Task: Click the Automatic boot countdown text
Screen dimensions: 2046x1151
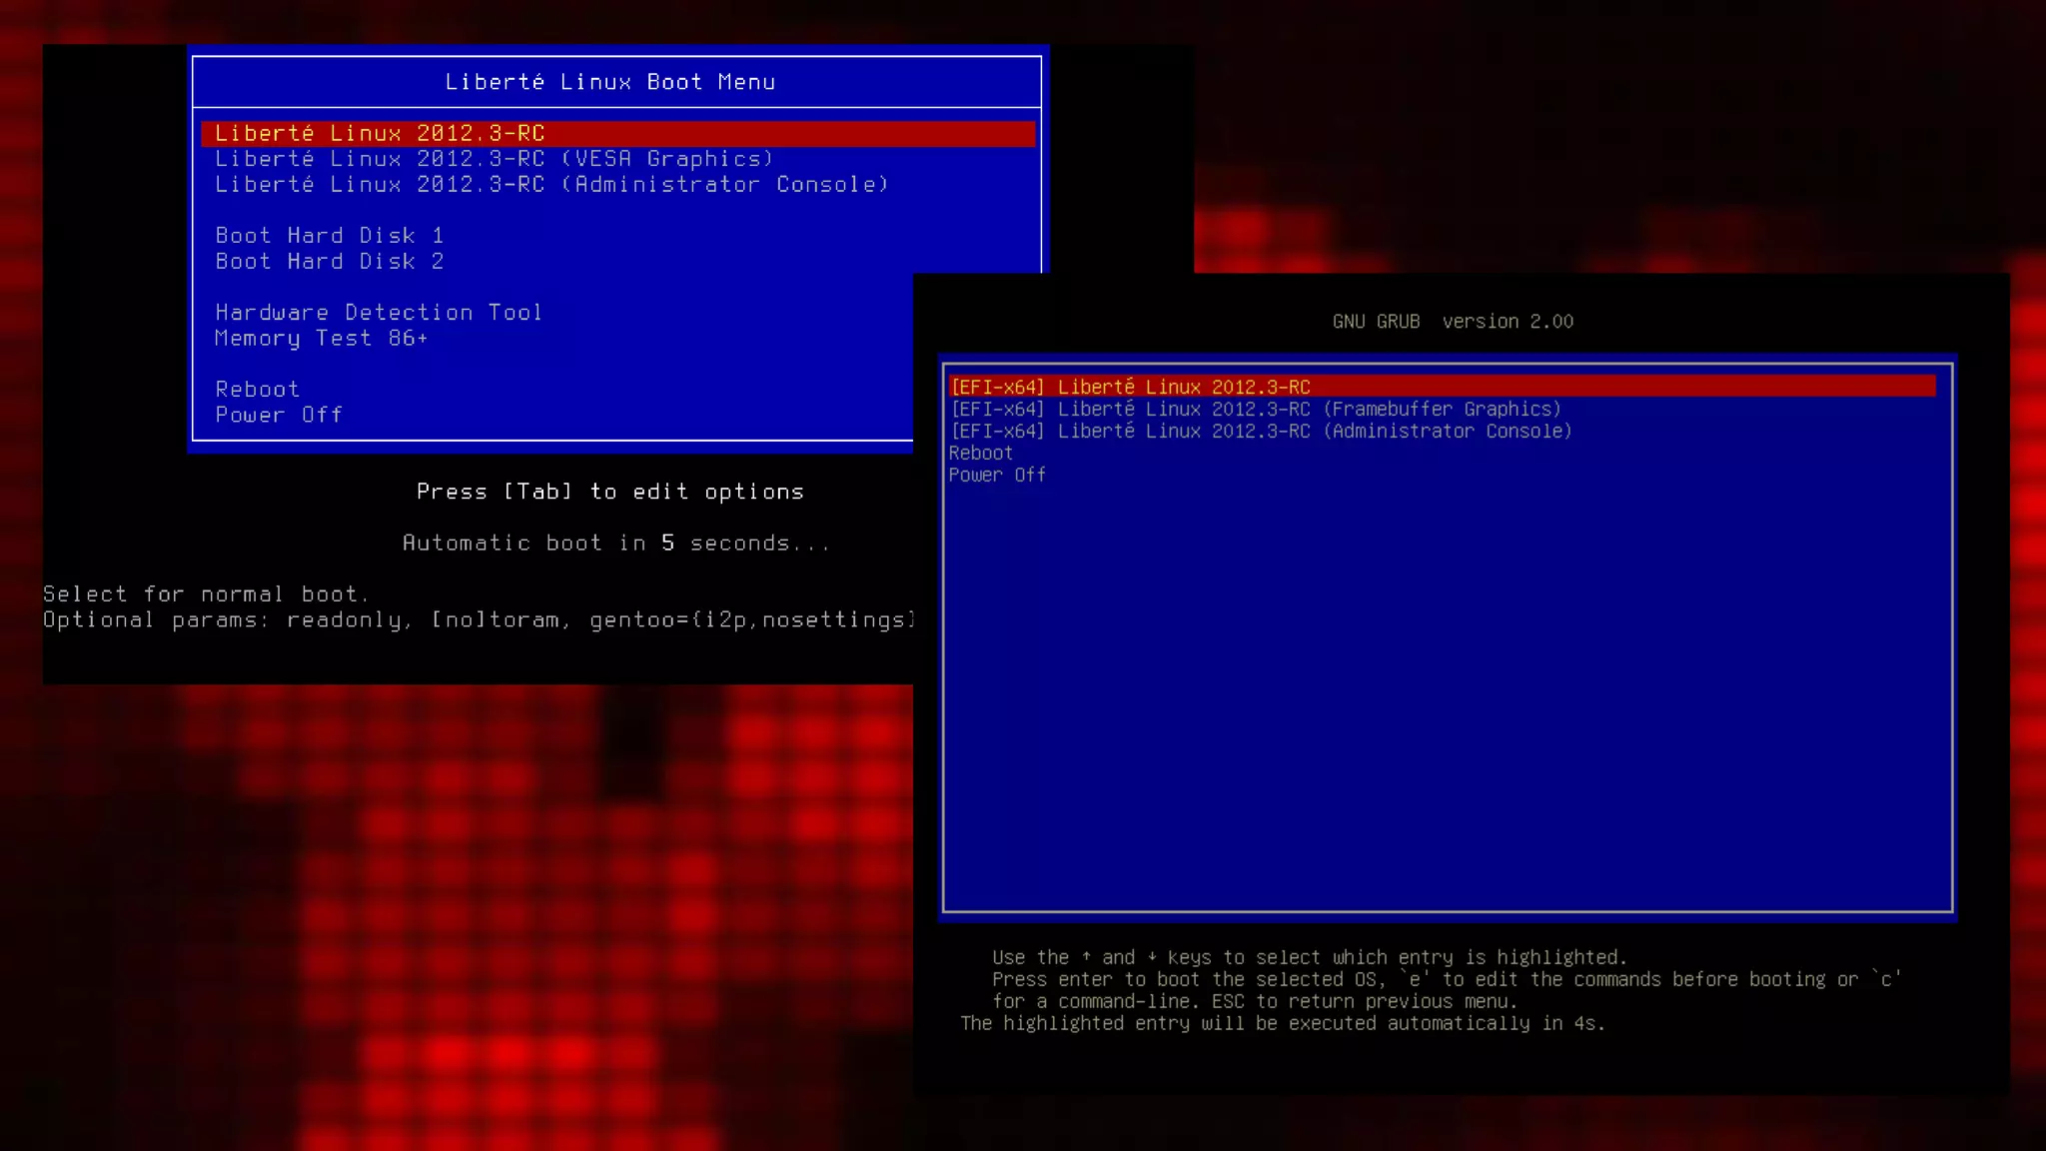Action: (x=616, y=544)
